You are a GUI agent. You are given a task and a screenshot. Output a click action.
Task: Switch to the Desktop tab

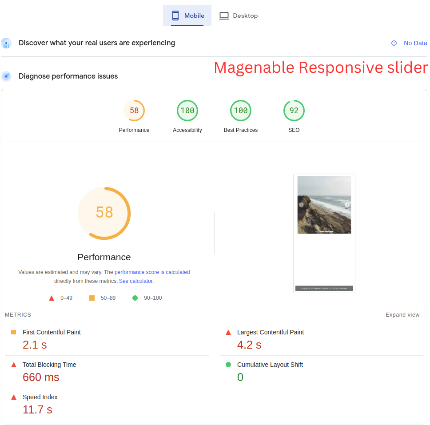(238, 16)
